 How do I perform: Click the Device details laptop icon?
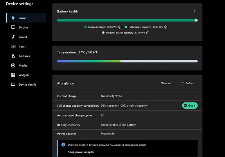tap(13, 85)
